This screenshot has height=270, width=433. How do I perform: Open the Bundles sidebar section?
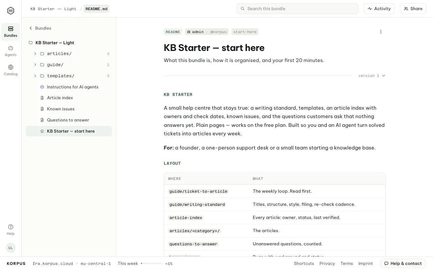pyautogui.click(x=10, y=32)
